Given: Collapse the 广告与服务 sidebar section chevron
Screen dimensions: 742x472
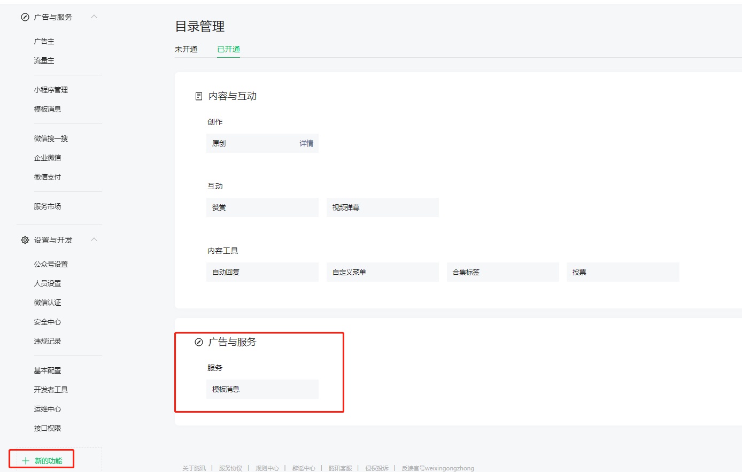Looking at the screenshot, I should pyautogui.click(x=94, y=17).
